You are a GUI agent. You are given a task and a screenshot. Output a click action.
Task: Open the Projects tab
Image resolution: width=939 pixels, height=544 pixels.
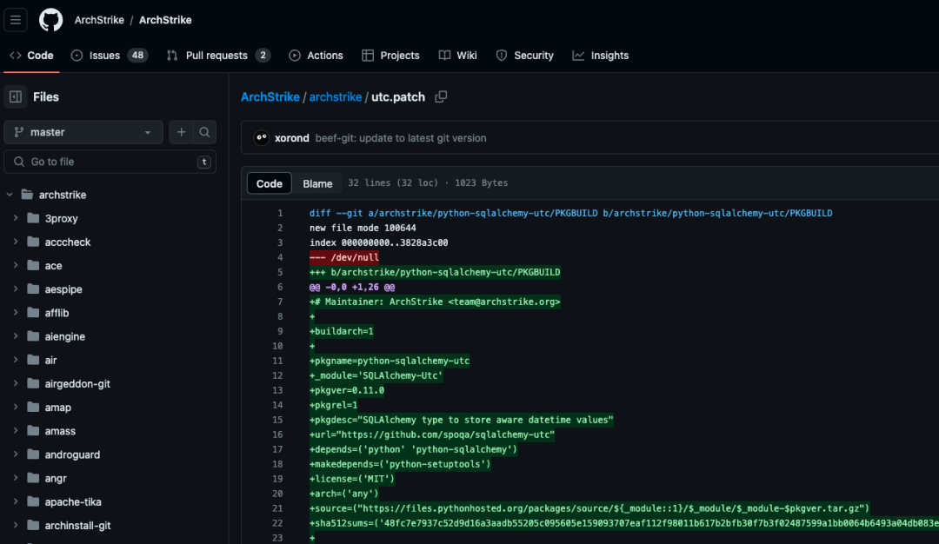tap(391, 56)
